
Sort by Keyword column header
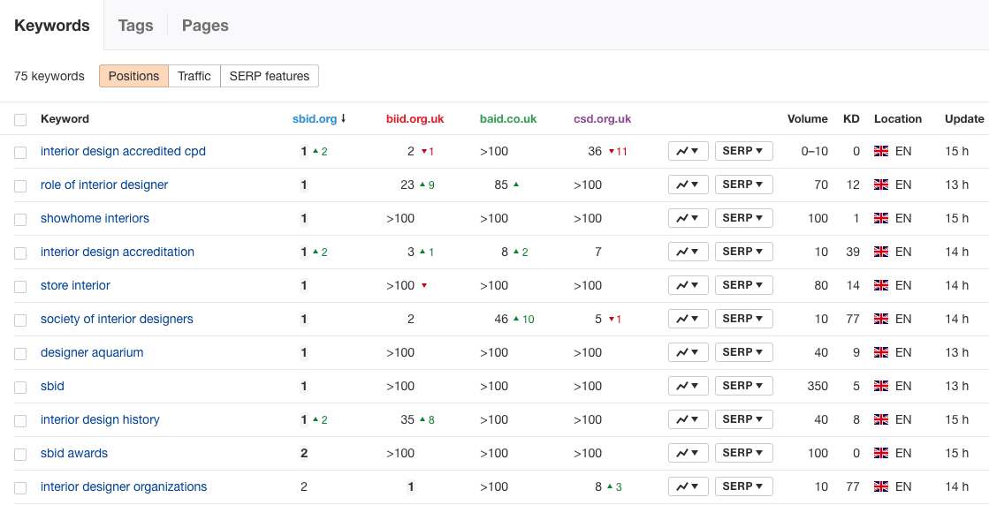(x=65, y=118)
